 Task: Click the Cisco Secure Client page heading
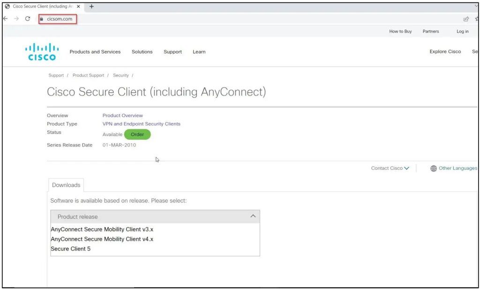[157, 92]
